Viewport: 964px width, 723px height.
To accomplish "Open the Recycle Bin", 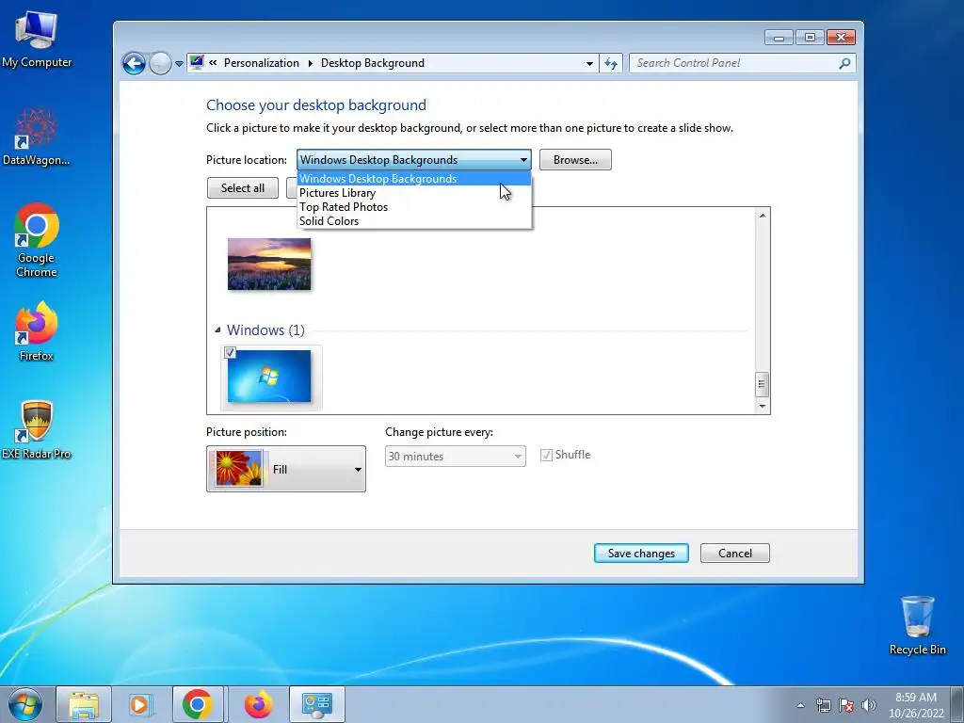I will [917, 625].
